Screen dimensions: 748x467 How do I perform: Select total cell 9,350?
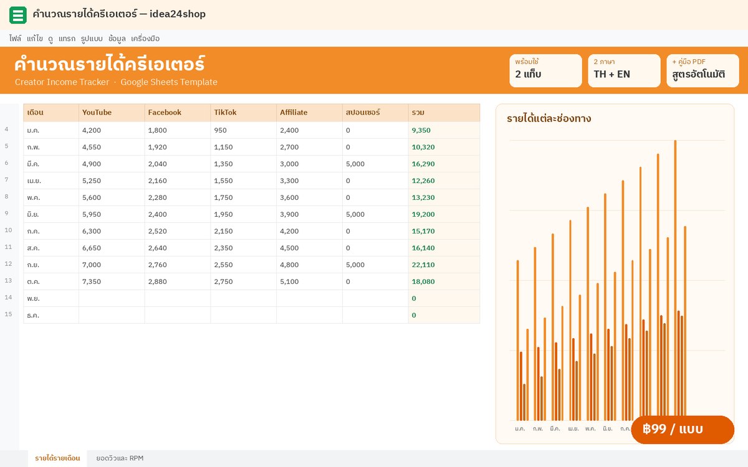tap(444, 130)
